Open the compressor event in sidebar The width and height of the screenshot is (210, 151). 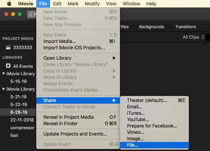click(x=22, y=128)
